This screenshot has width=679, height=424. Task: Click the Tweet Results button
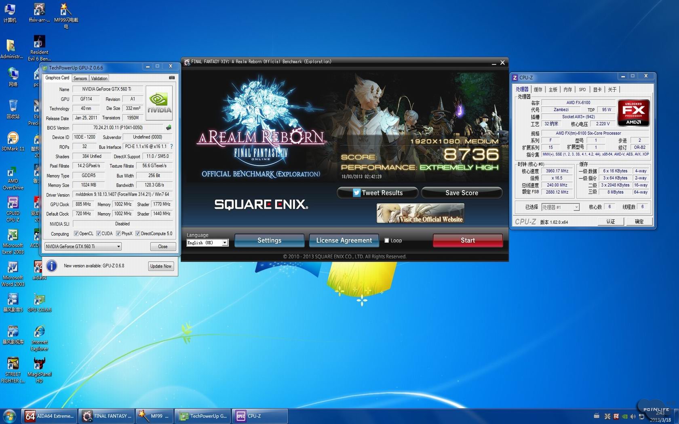[x=377, y=193]
